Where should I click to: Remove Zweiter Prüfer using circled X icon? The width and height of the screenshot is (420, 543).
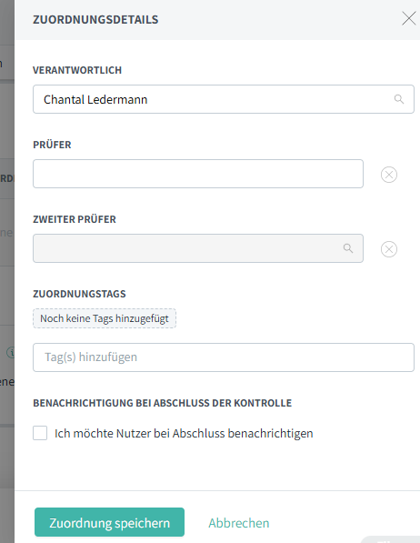click(389, 249)
